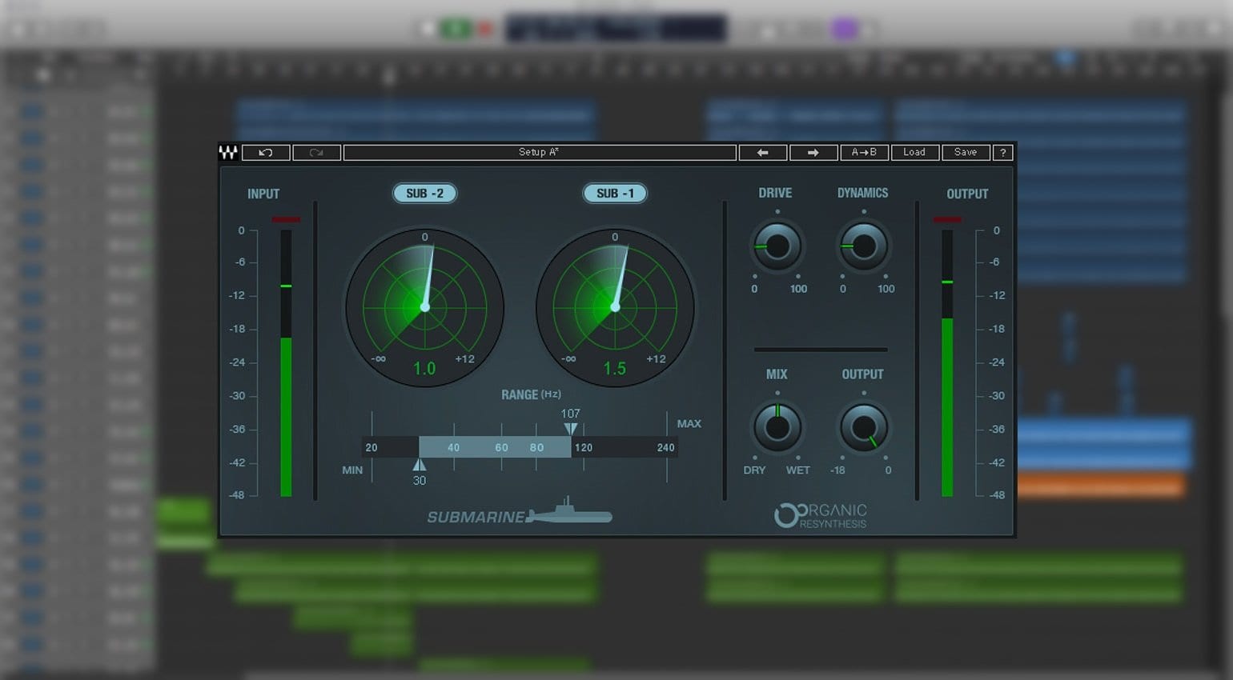Click the Undo arrow icon
The height and width of the screenshot is (680, 1233).
click(x=265, y=152)
